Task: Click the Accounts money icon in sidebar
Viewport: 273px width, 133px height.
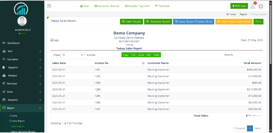Action: pos(4,100)
